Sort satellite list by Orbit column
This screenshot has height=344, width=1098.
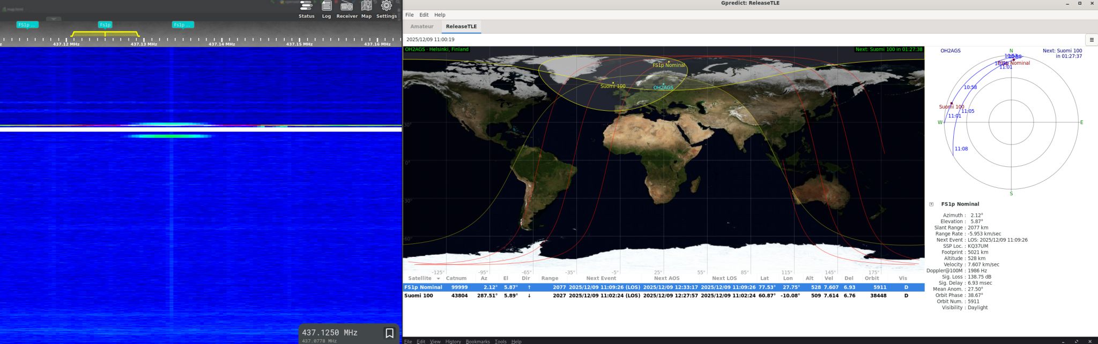pos(872,278)
